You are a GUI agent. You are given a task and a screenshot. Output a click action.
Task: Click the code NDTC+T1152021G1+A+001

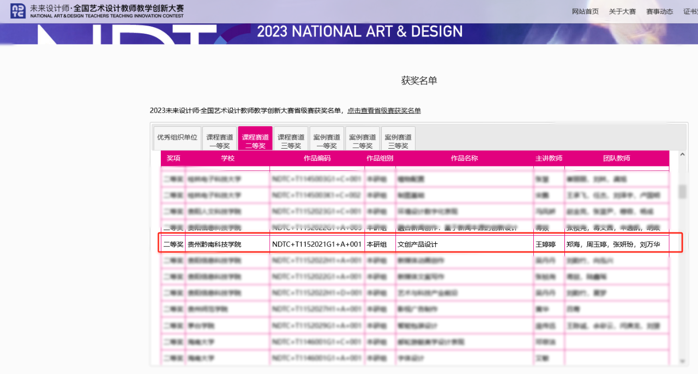point(317,244)
